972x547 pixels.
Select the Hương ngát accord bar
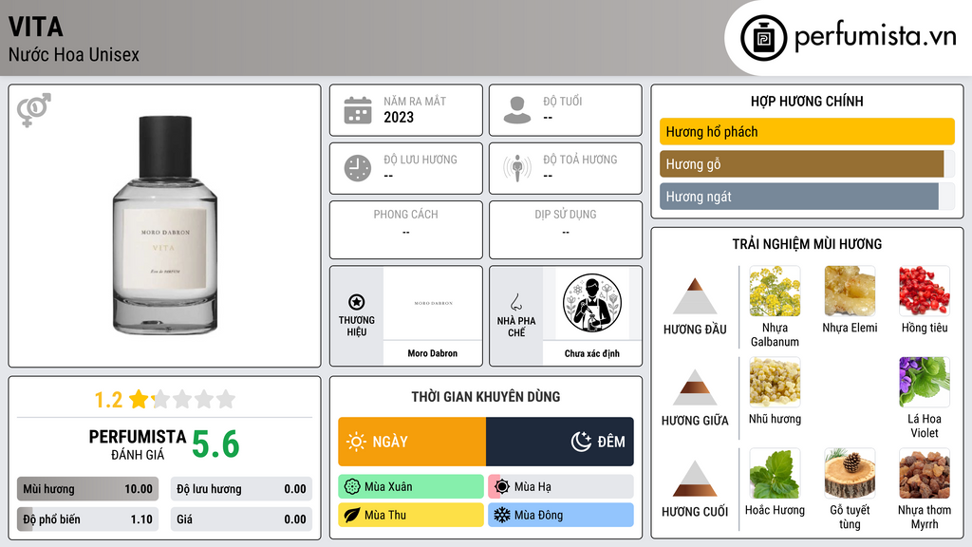click(807, 197)
